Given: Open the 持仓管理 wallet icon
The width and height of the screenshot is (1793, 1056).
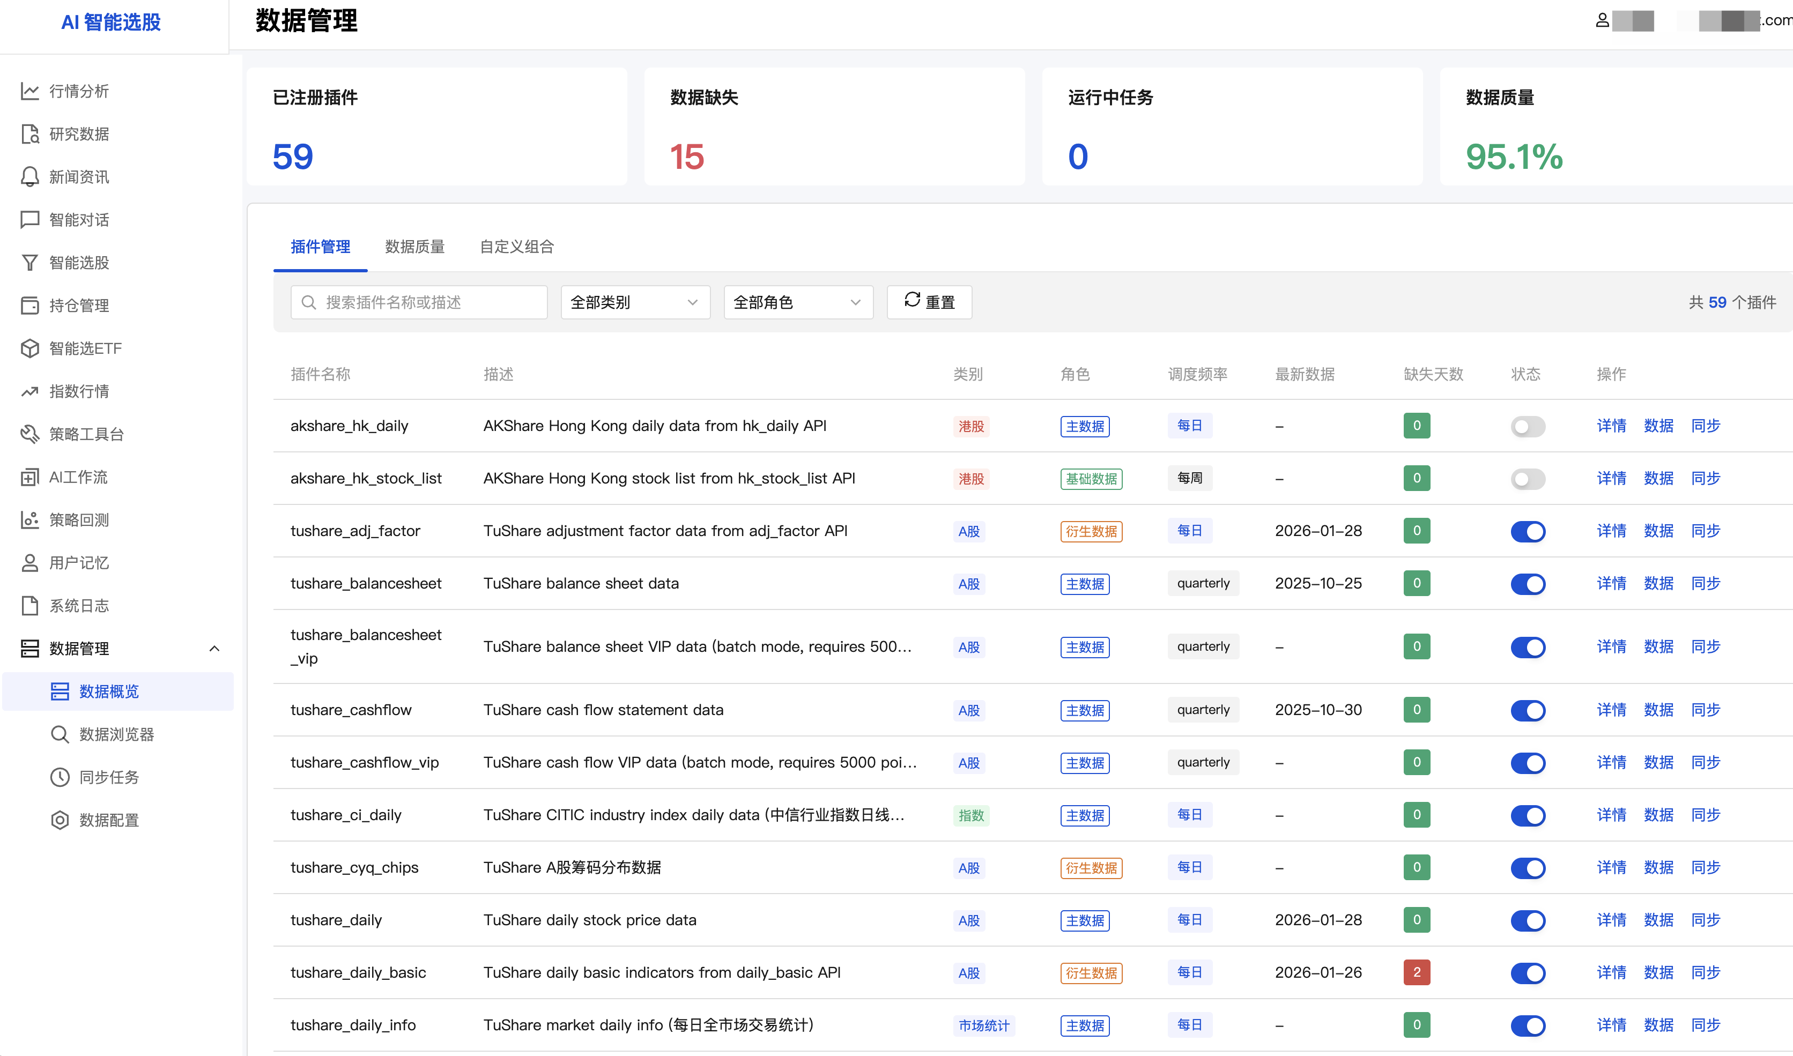Looking at the screenshot, I should (x=30, y=305).
